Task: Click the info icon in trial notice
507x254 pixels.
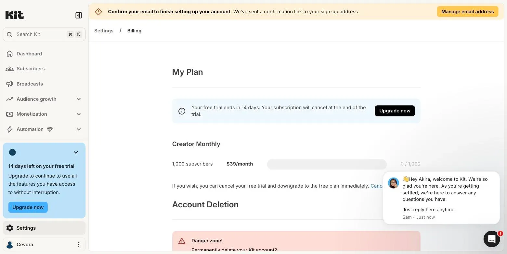Action: pyautogui.click(x=182, y=111)
